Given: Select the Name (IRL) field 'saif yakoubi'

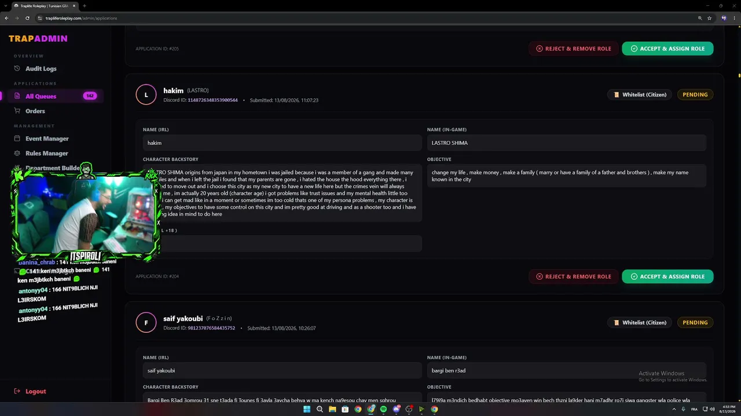Looking at the screenshot, I should (x=283, y=370).
